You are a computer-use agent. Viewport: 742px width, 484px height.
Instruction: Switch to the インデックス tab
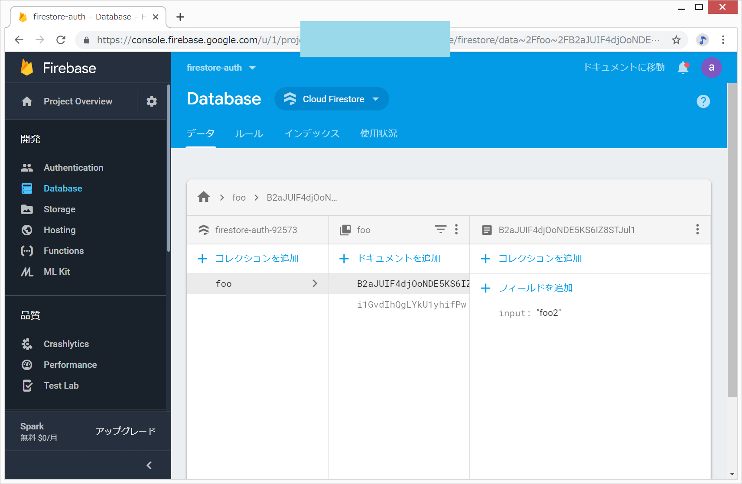(312, 133)
